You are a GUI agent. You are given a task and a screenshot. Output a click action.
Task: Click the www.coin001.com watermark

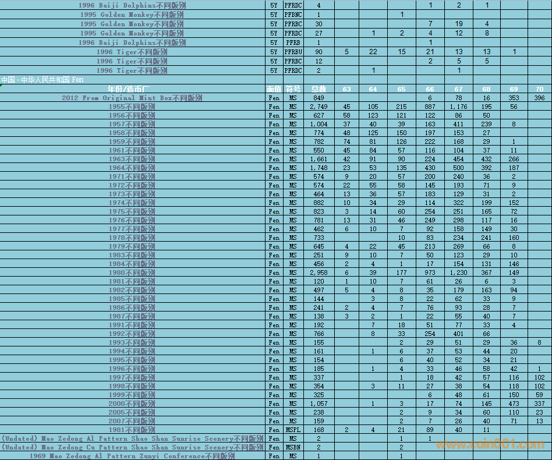coord(490,445)
